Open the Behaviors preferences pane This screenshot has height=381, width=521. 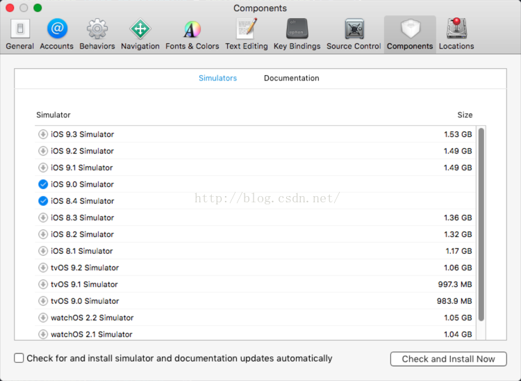[x=97, y=34]
